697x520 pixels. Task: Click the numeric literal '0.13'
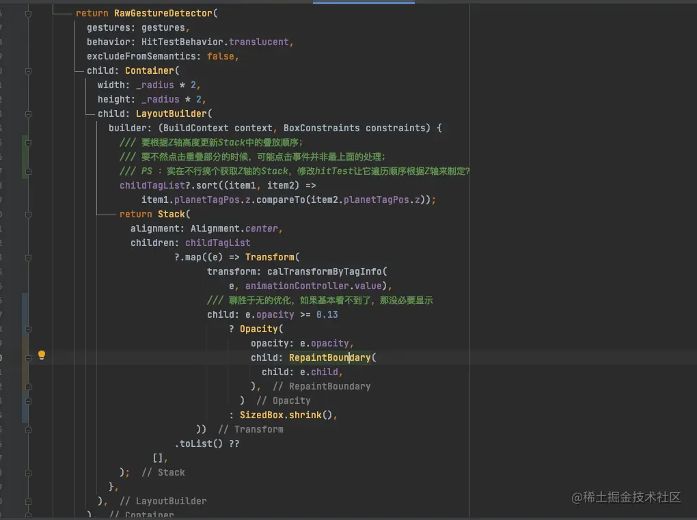pyautogui.click(x=327, y=315)
